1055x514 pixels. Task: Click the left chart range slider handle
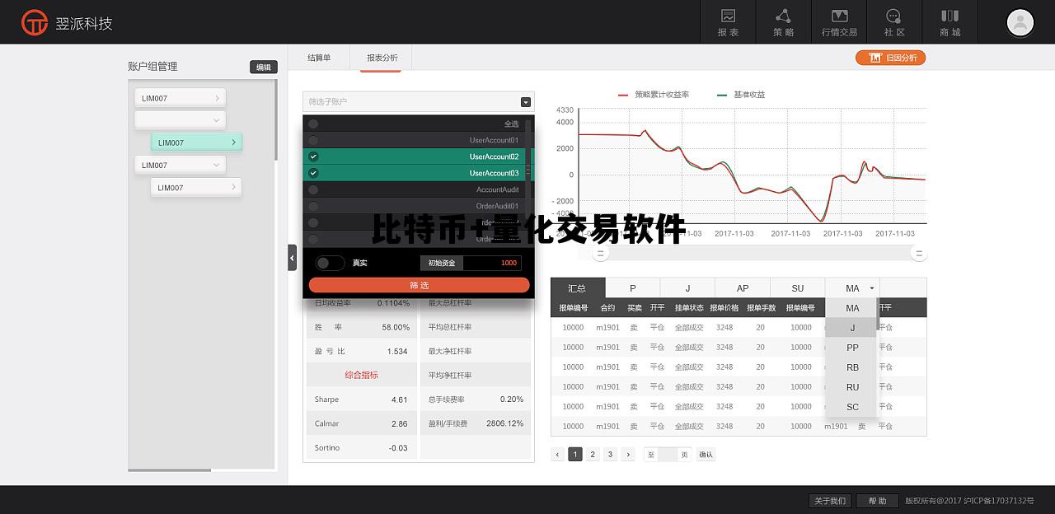(x=601, y=254)
